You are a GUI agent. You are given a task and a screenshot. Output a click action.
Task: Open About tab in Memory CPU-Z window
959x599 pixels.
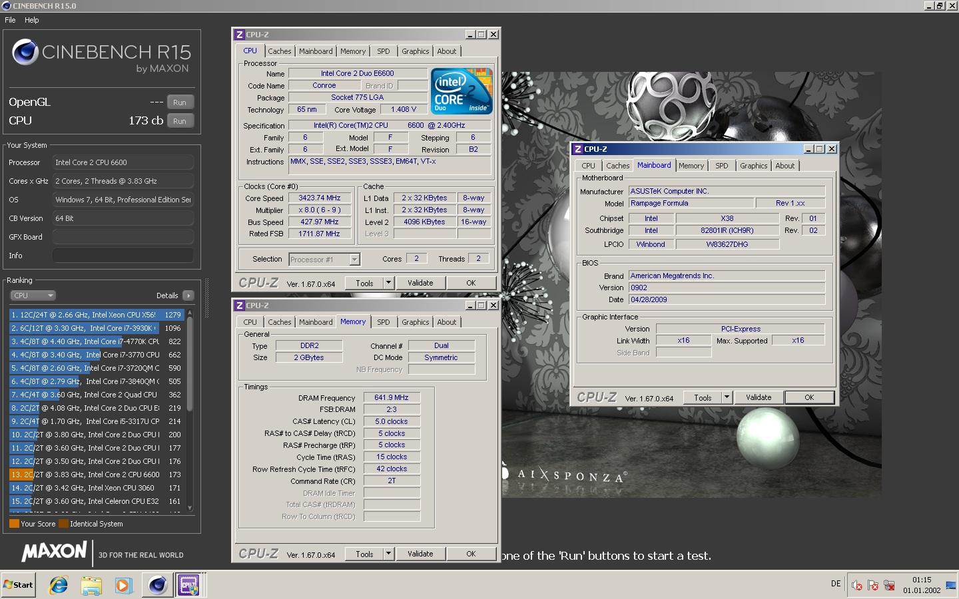447,322
